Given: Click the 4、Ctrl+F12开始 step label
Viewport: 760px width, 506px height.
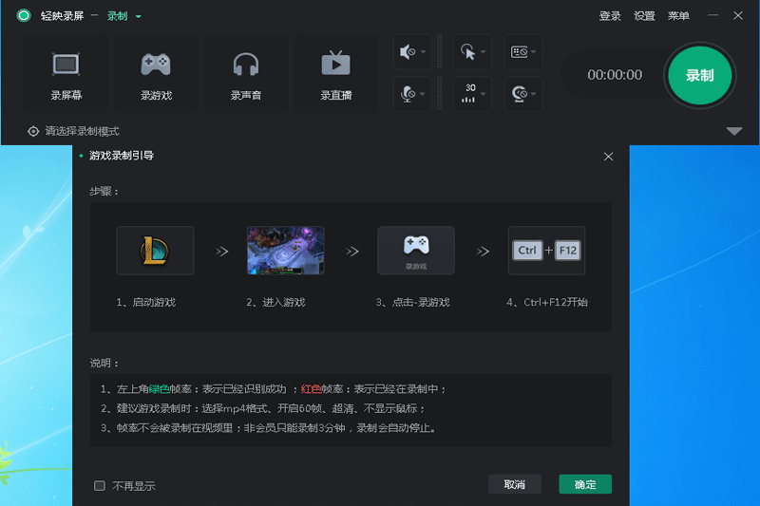Looking at the screenshot, I should [547, 302].
